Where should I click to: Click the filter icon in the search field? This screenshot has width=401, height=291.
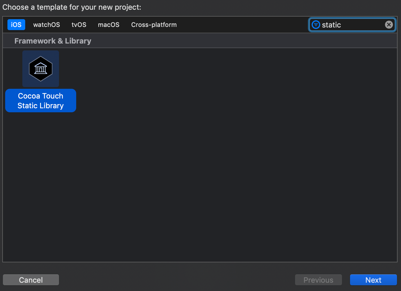315,25
